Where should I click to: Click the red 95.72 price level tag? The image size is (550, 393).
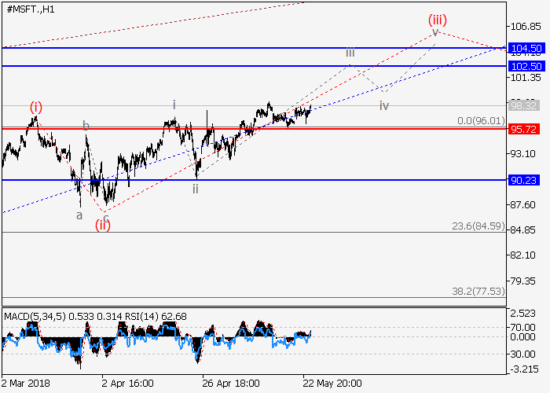(524, 128)
